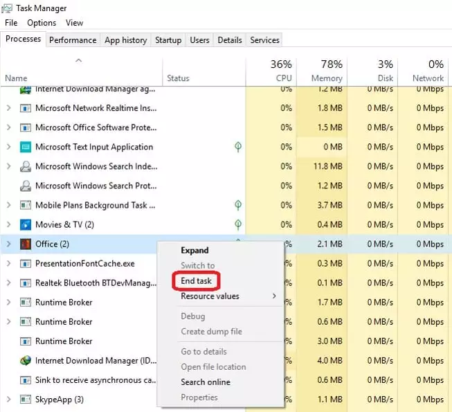Click the Microsoft Text Input Application icon

coord(26,147)
